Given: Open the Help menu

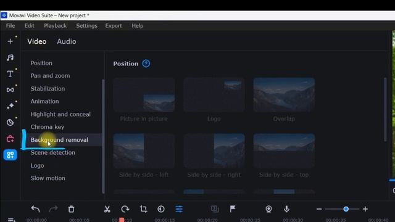Looking at the screenshot, I should (137, 26).
